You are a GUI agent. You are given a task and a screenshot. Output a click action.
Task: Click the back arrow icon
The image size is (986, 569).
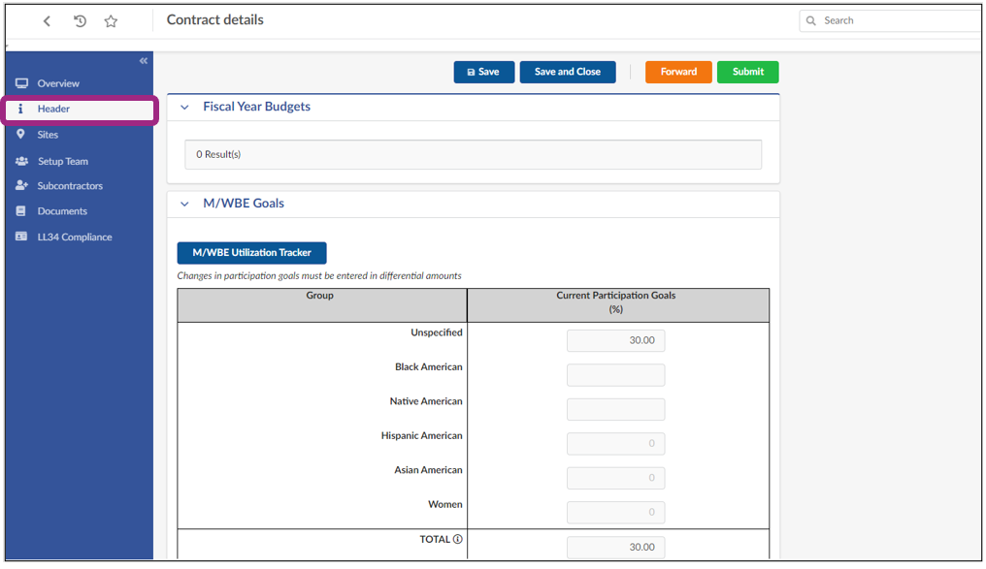[47, 21]
